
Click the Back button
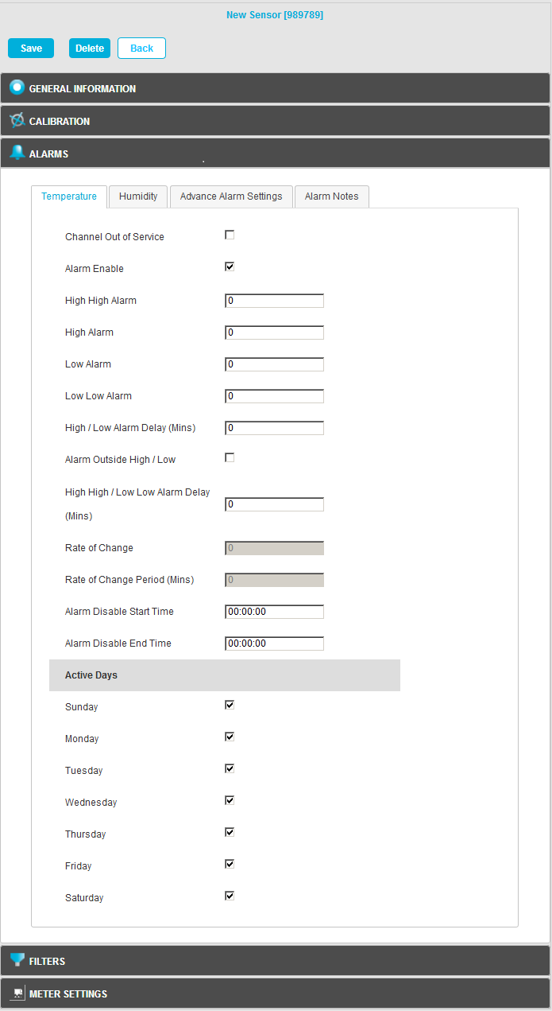141,49
